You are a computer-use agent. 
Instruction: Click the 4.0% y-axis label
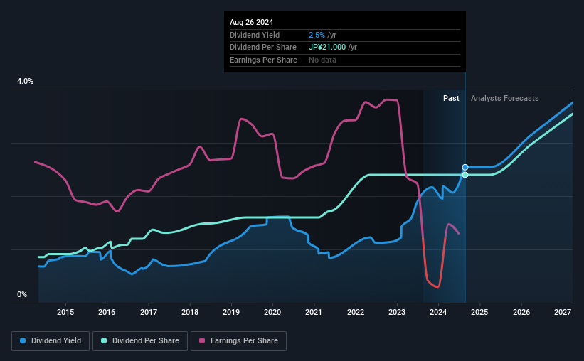pyautogui.click(x=25, y=81)
